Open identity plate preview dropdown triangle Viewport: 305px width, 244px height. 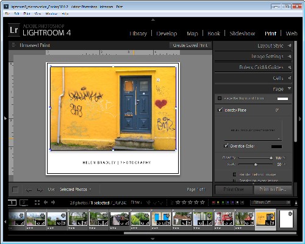pos(279,139)
